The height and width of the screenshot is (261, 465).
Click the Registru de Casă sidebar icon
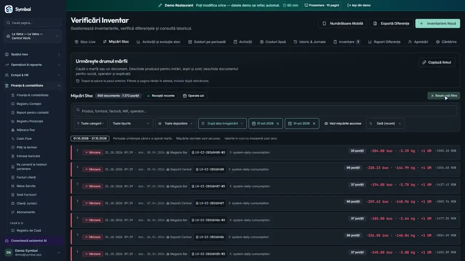click(13, 231)
